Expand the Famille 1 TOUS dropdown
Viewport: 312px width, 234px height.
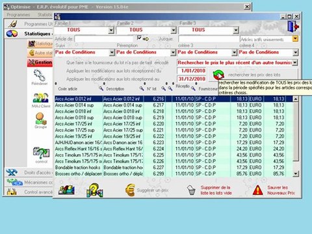point(111,30)
